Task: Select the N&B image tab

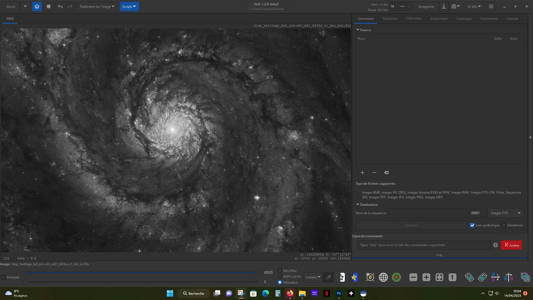Action: [x=10, y=19]
